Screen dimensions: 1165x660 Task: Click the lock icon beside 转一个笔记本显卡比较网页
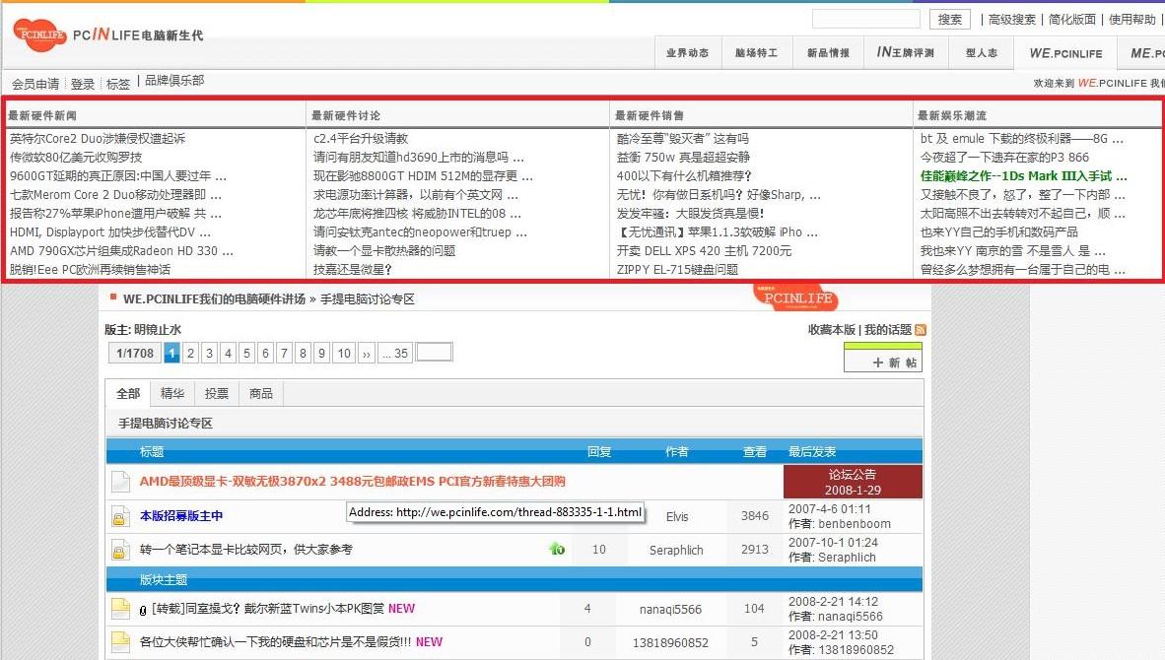(x=119, y=550)
